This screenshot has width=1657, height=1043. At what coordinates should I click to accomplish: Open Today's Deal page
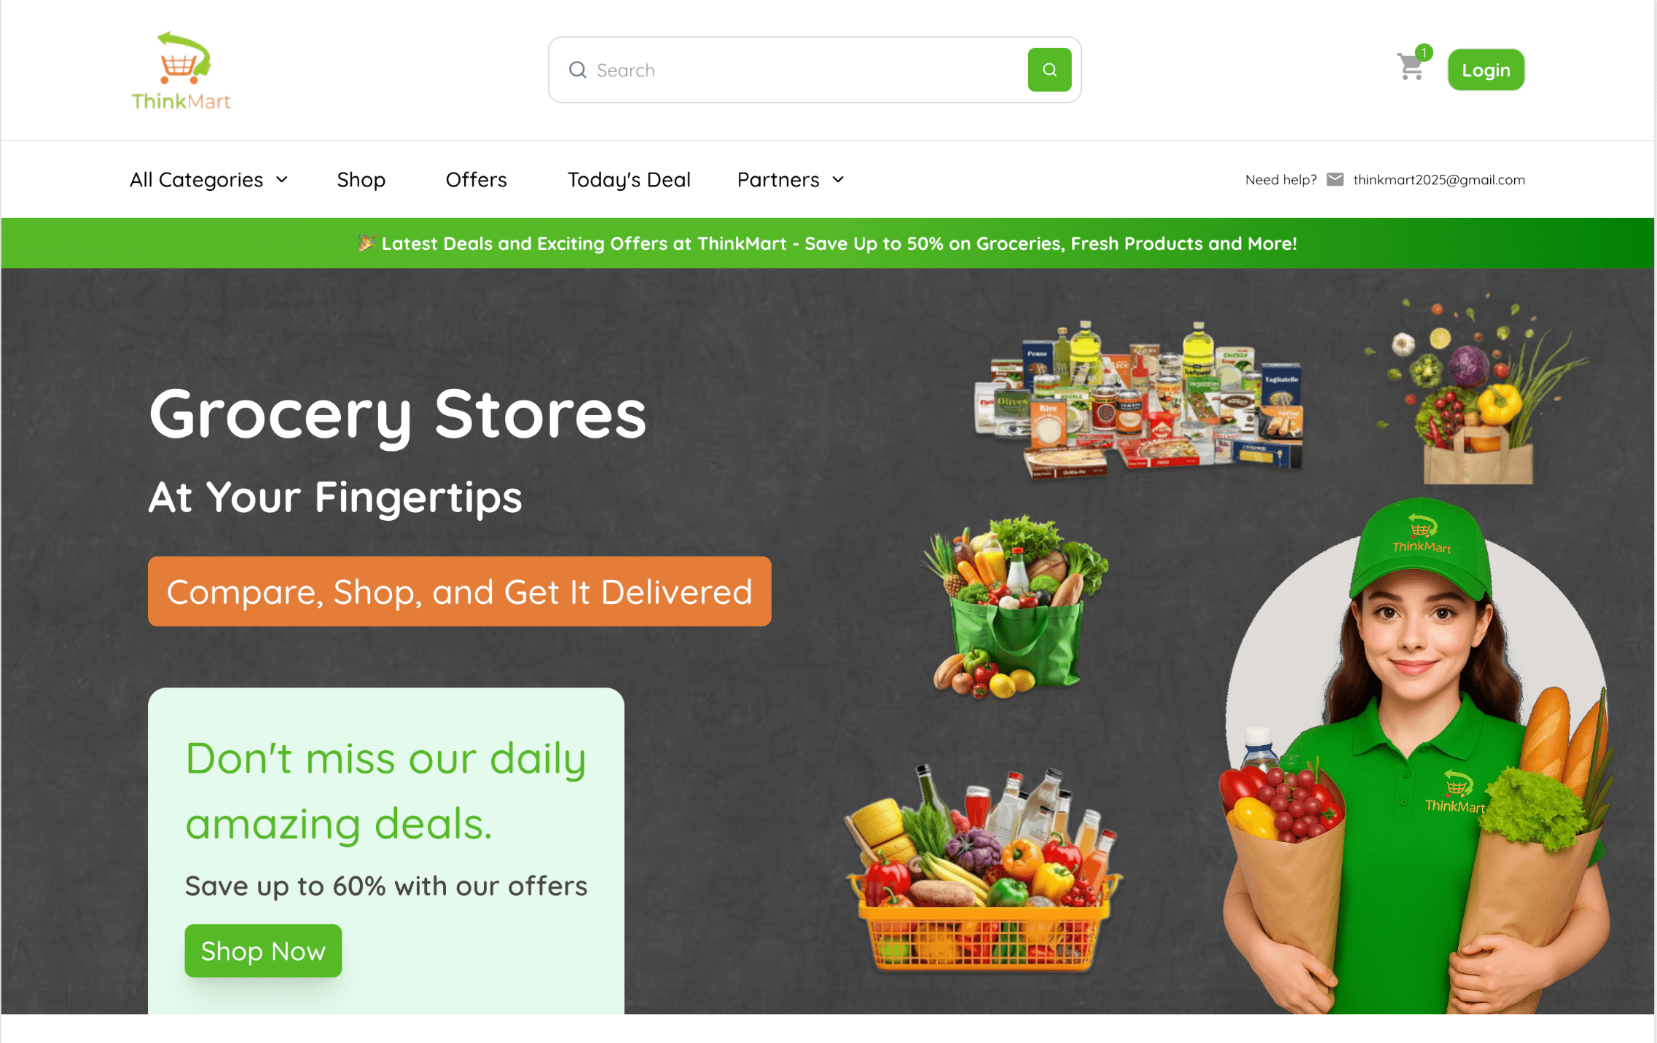click(629, 180)
